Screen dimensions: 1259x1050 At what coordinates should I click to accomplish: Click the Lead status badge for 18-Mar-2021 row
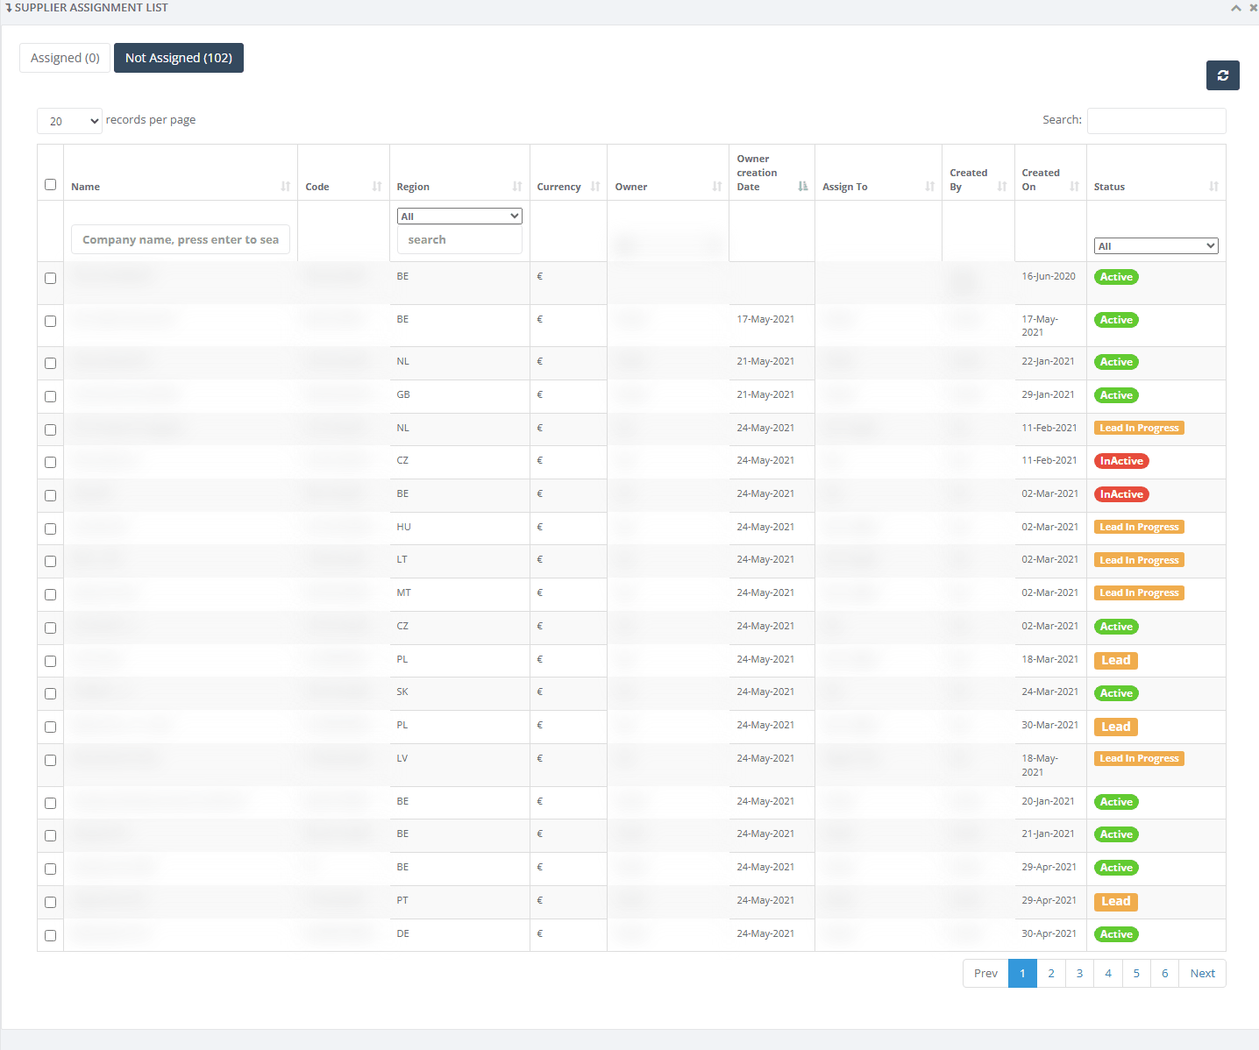point(1115,660)
